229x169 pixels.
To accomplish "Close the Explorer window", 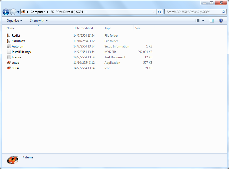I will click(221, 3).
